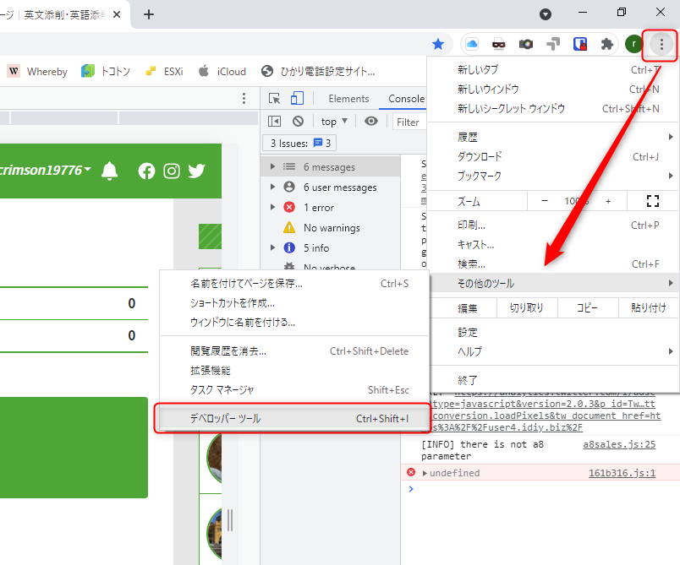The width and height of the screenshot is (680, 565).
Task: Open the ヘルプ submenu
Action: [553, 351]
